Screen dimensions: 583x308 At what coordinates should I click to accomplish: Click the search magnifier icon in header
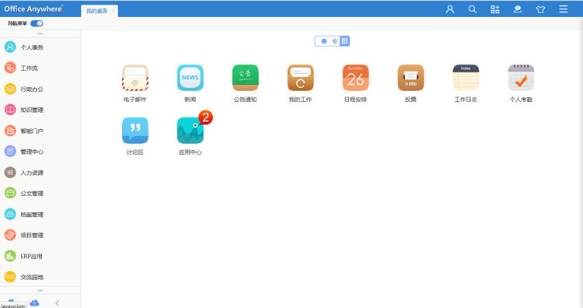tap(473, 9)
